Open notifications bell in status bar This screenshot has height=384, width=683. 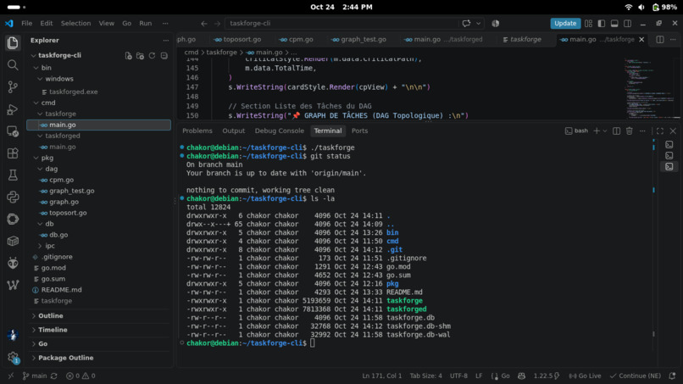pyautogui.click(x=672, y=376)
